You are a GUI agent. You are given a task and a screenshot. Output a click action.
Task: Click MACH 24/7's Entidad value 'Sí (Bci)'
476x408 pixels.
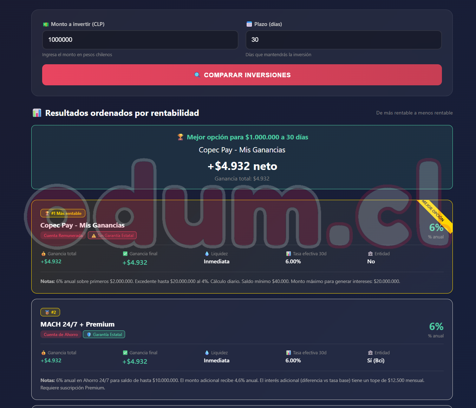[376, 361]
